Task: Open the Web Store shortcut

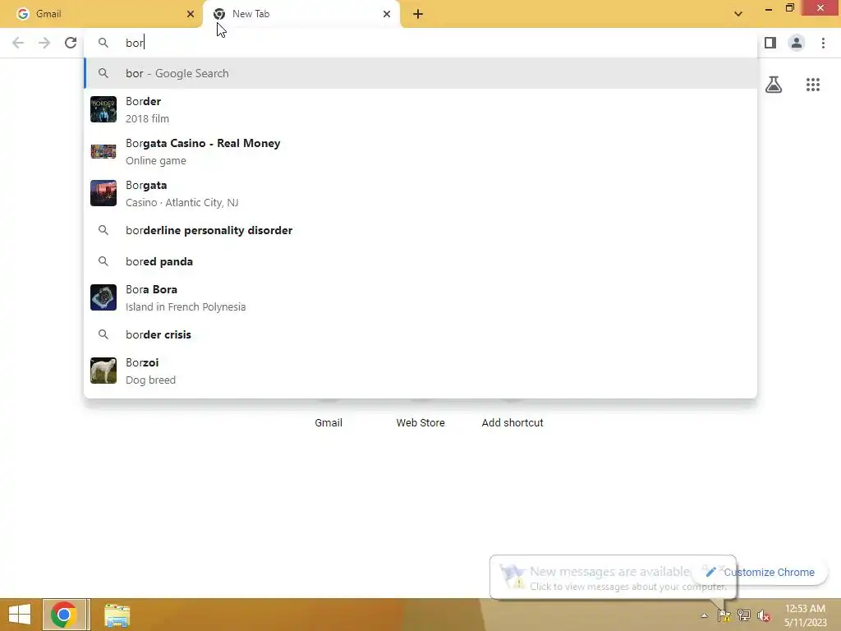Action: pyautogui.click(x=420, y=423)
